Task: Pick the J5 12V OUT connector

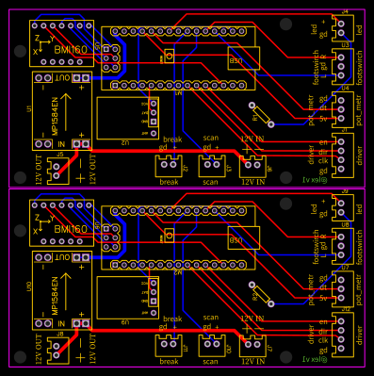Action: click(x=58, y=171)
